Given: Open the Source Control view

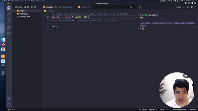Looking at the screenshot, I should (x=9, y=21).
